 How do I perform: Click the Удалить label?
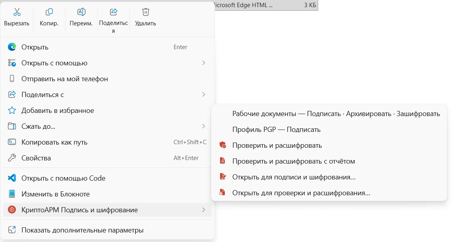pos(145,23)
